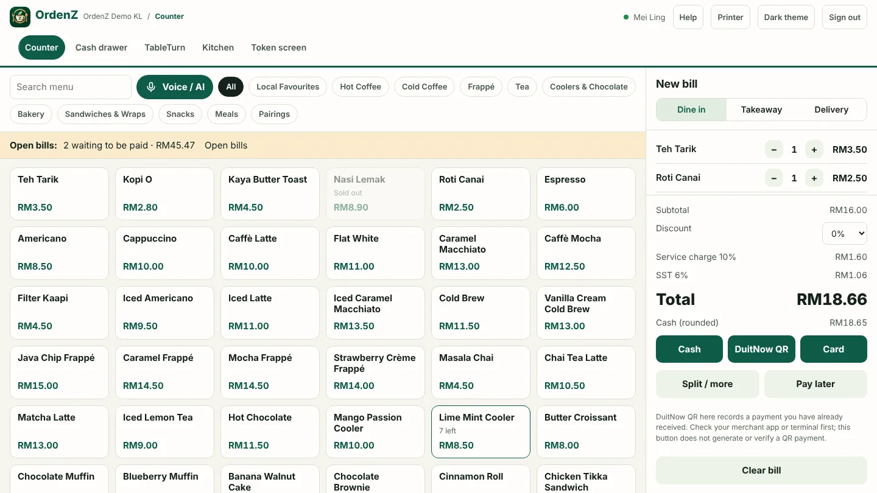Image resolution: width=877 pixels, height=493 pixels.
Task: Open Split / more payment options
Action: tap(708, 384)
